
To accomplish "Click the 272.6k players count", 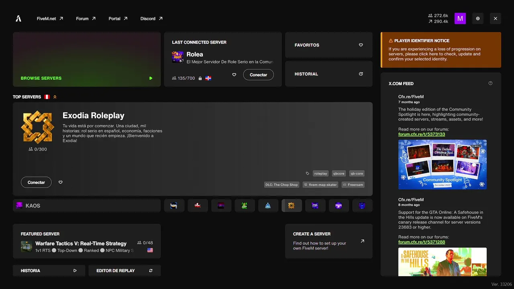I will tap(438, 16).
